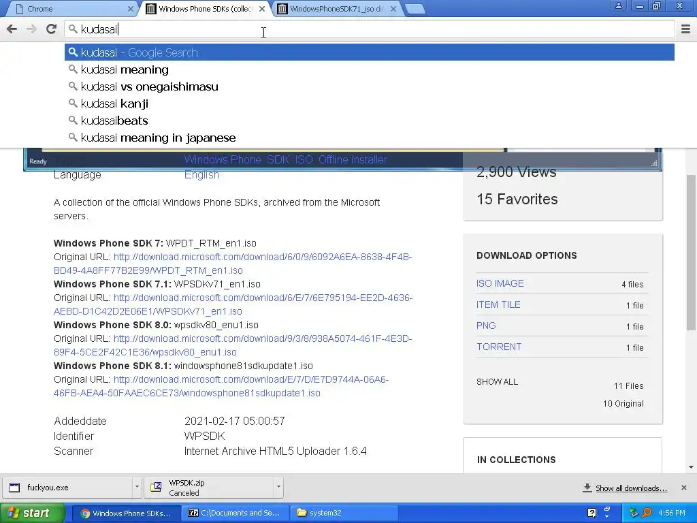697x523 pixels.
Task: Click the ISO IMAGE download option
Action: pos(500,284)
